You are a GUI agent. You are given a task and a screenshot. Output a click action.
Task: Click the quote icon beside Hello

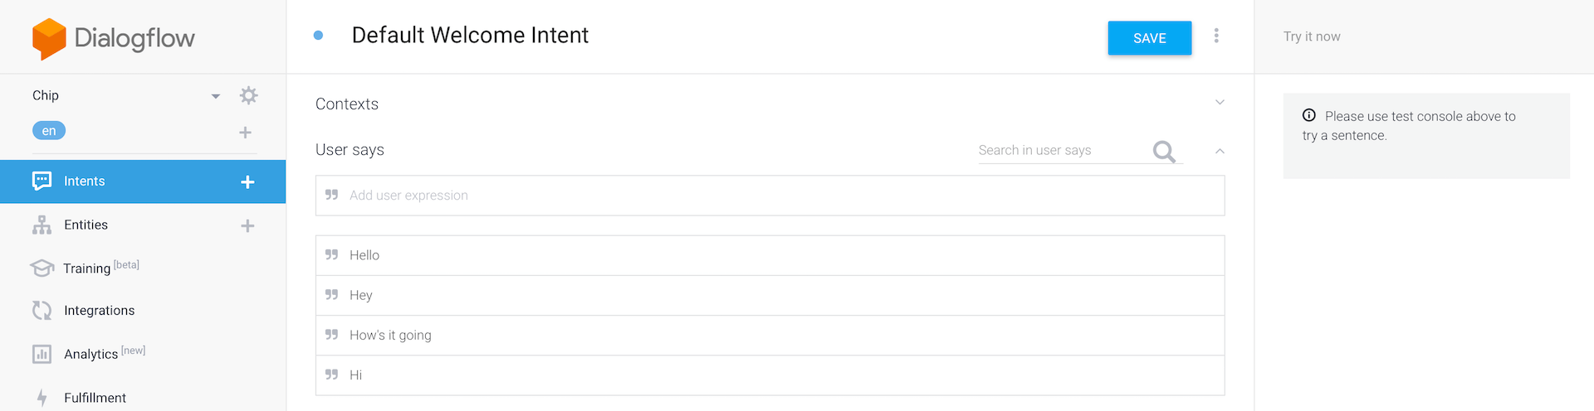coord(332,255)
